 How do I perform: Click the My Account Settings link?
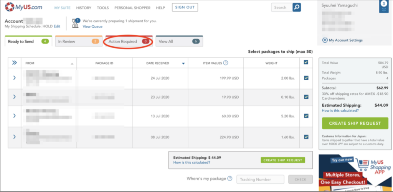[x=346, y=40]
